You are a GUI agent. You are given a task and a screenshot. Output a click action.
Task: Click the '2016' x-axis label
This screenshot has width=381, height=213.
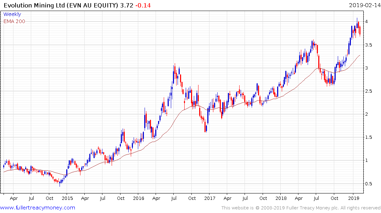coord(139,198)
